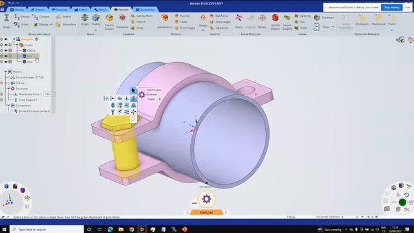Collapse the root design tree node
The width and height of the screenshot is (414, 233).
tap(14, 39)
